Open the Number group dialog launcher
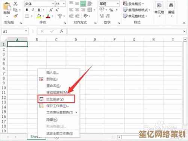 (x=119, y=23)
